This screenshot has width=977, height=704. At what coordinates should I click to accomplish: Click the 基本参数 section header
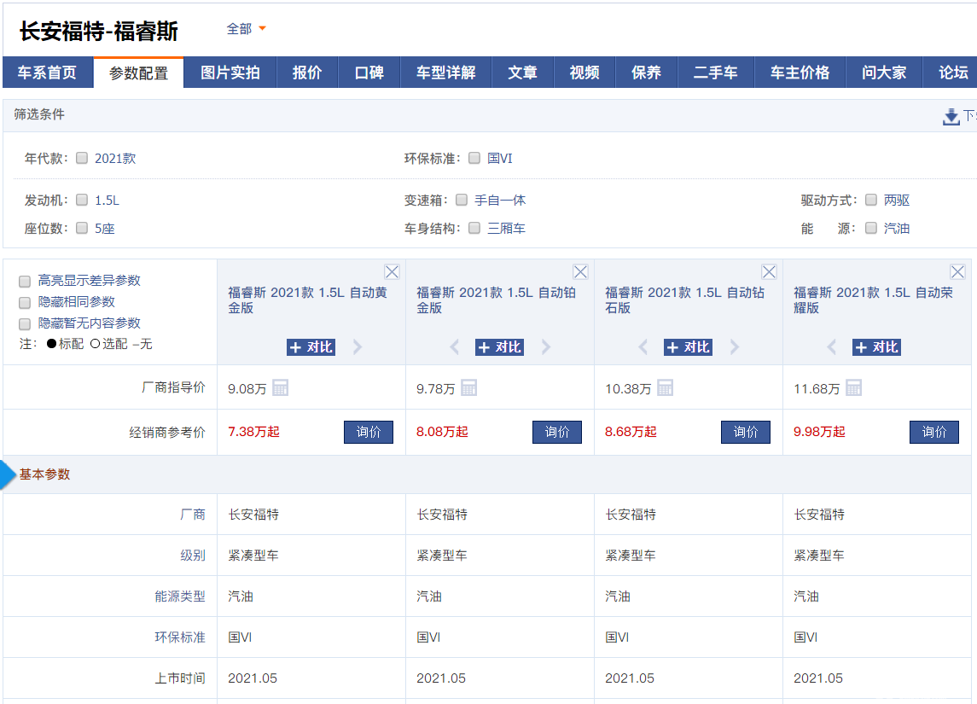45,474
